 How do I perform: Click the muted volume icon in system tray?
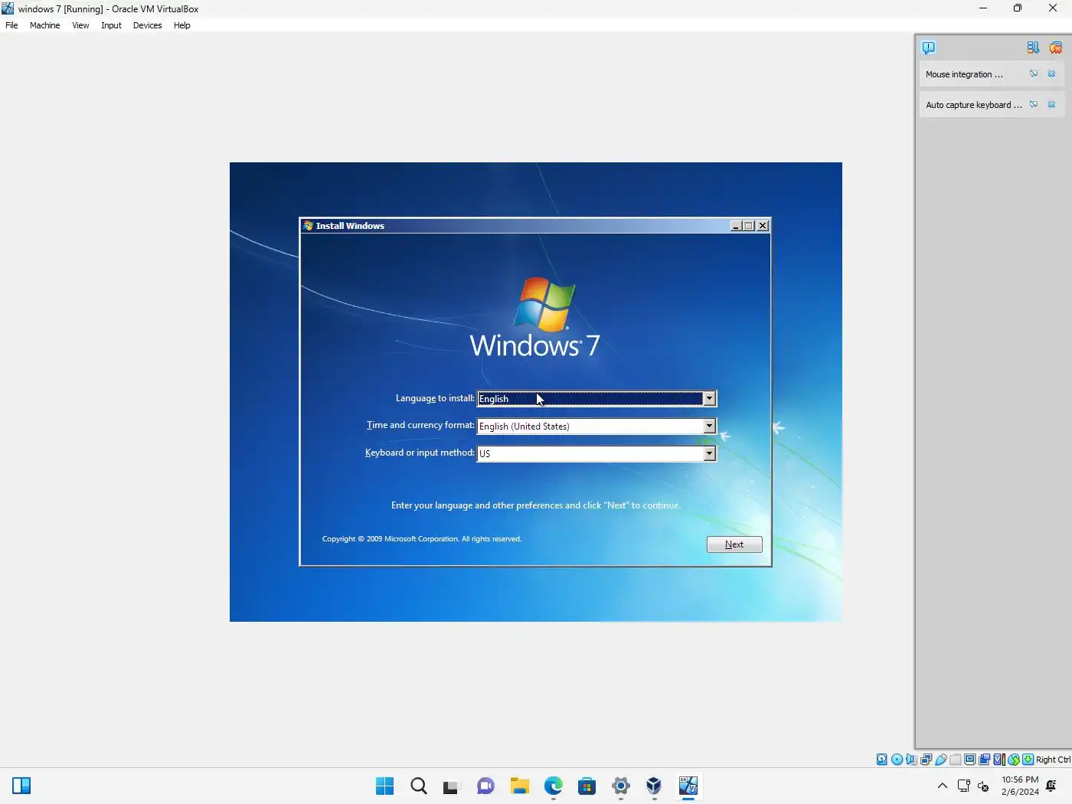[983, 786]
